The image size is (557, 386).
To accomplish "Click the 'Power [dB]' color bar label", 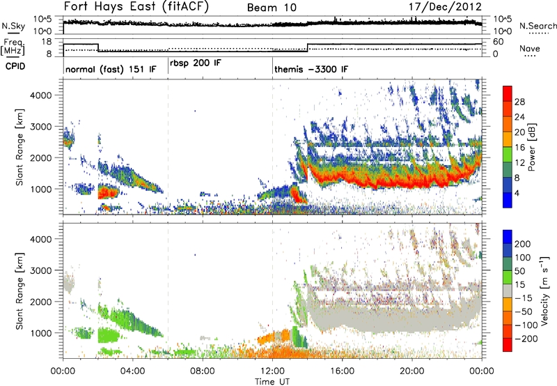I will point(531,147).
